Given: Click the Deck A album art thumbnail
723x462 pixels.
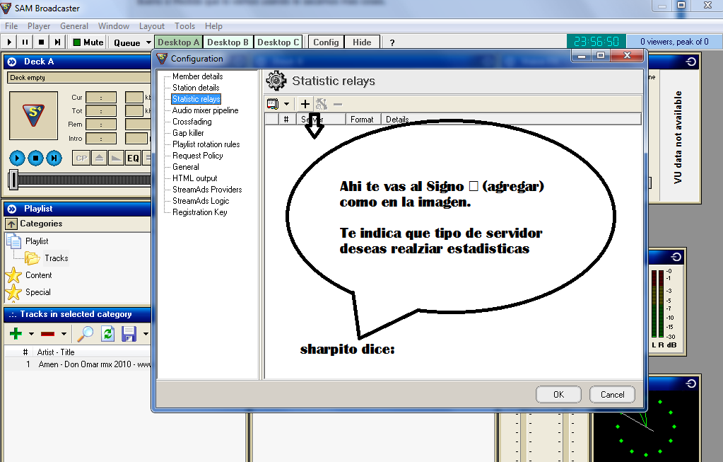Looking at the screenshot, I should 34,115.
